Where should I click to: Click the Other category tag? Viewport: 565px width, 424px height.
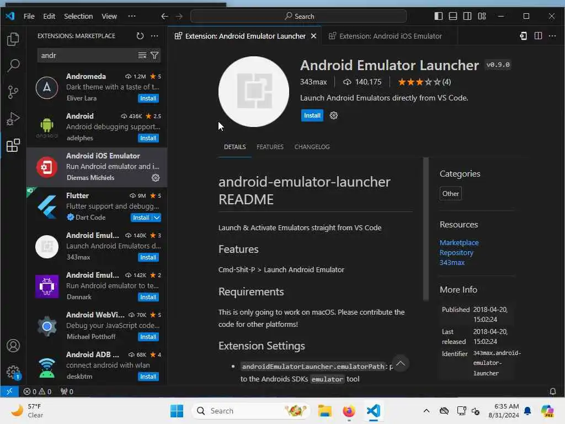tap(450, 194)
